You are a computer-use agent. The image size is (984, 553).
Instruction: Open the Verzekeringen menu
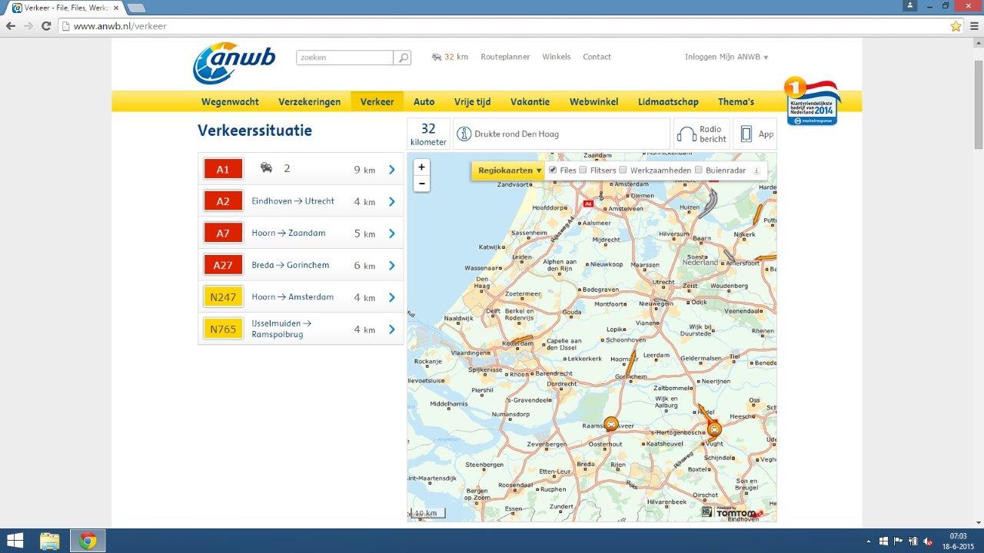(x=309, y=101)
